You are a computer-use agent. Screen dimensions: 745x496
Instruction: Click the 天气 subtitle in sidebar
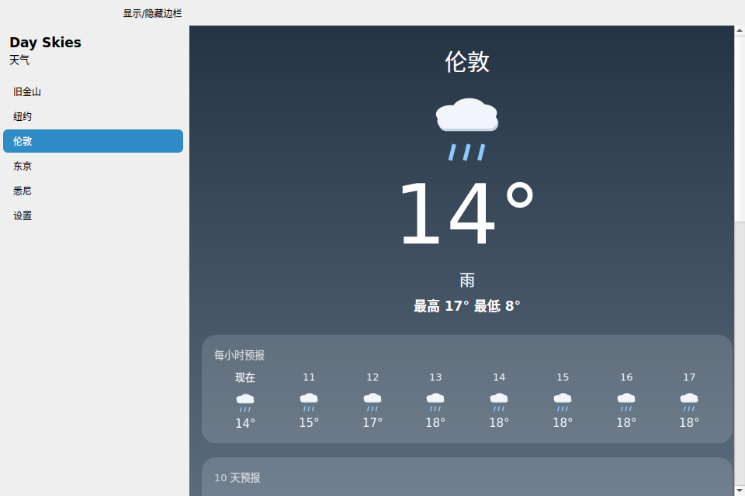point(19,60)
